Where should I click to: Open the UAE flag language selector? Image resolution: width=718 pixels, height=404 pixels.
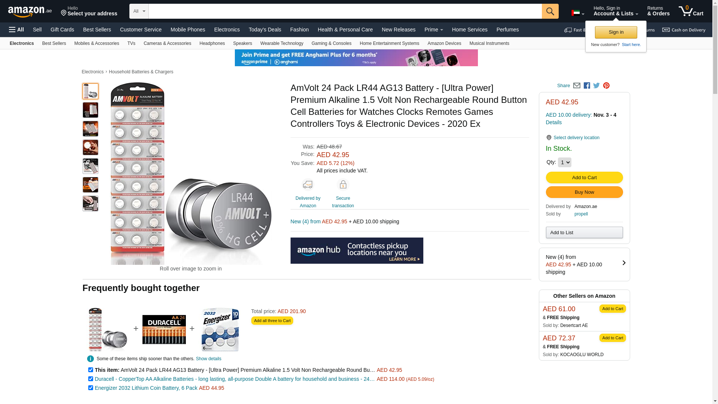click(578, 13)
